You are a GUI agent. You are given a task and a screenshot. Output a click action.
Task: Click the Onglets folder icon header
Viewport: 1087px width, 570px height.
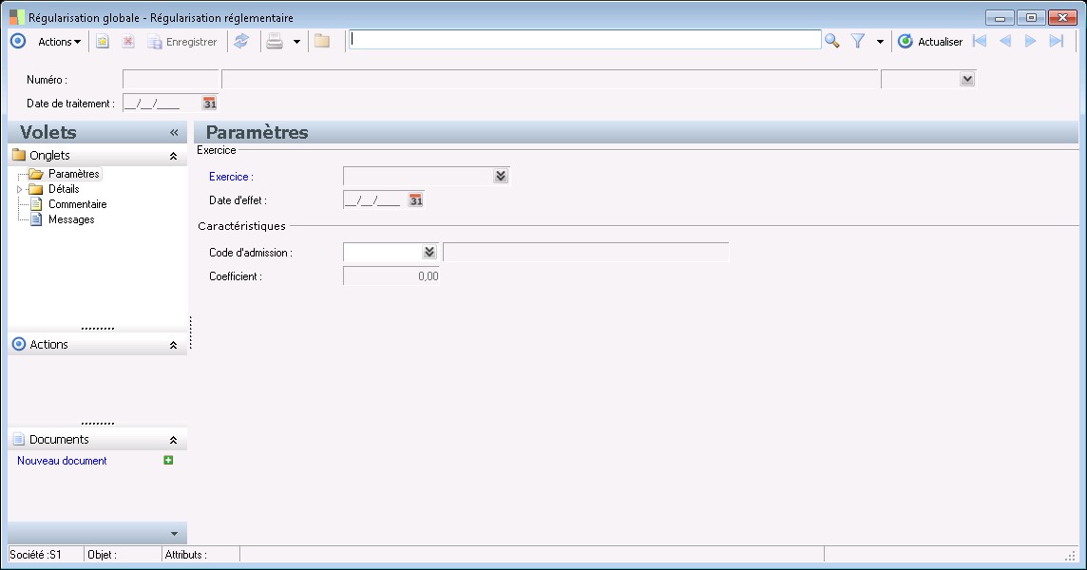pyautogui.click(x=19, y=155)
